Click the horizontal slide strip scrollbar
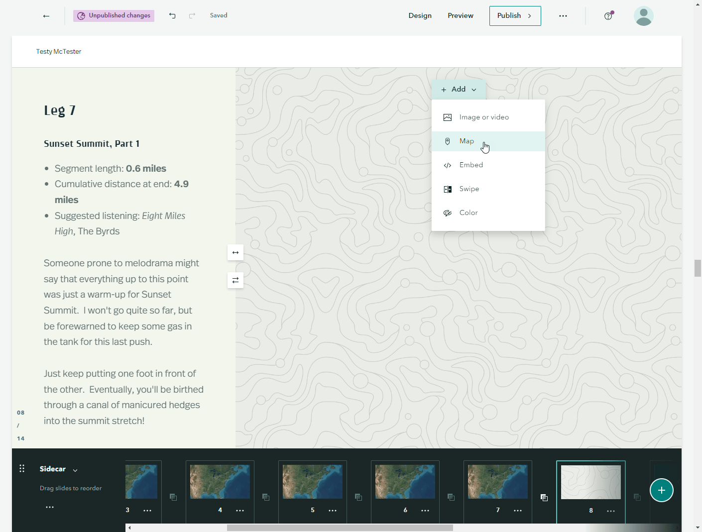 click(340, 528)
